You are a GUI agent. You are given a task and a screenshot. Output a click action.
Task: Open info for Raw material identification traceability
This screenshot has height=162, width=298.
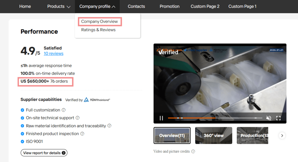tap(109, 126)
